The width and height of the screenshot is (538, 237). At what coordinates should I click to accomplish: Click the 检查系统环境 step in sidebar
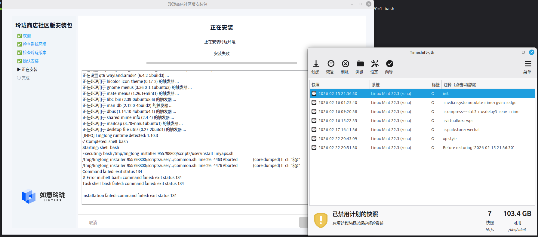pyautogui.click(x=32, y=44)
